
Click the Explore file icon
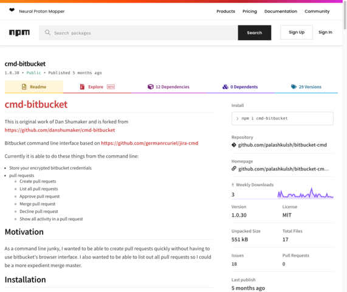pyautogui.click(x=82, y=87)
